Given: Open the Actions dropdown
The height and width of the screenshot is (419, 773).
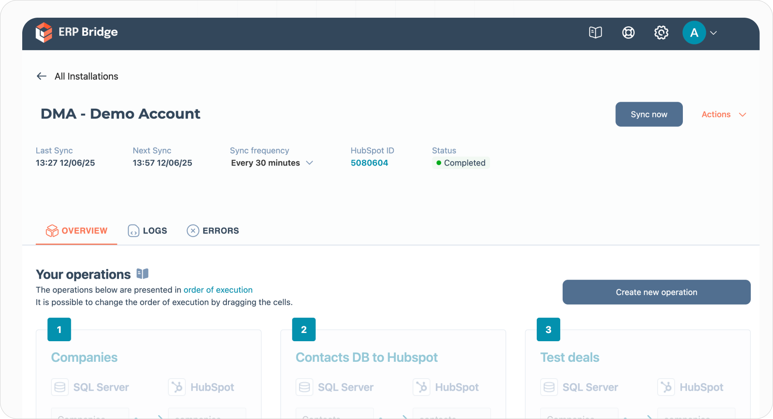Looking at the screenshot, I should point(723,114).
